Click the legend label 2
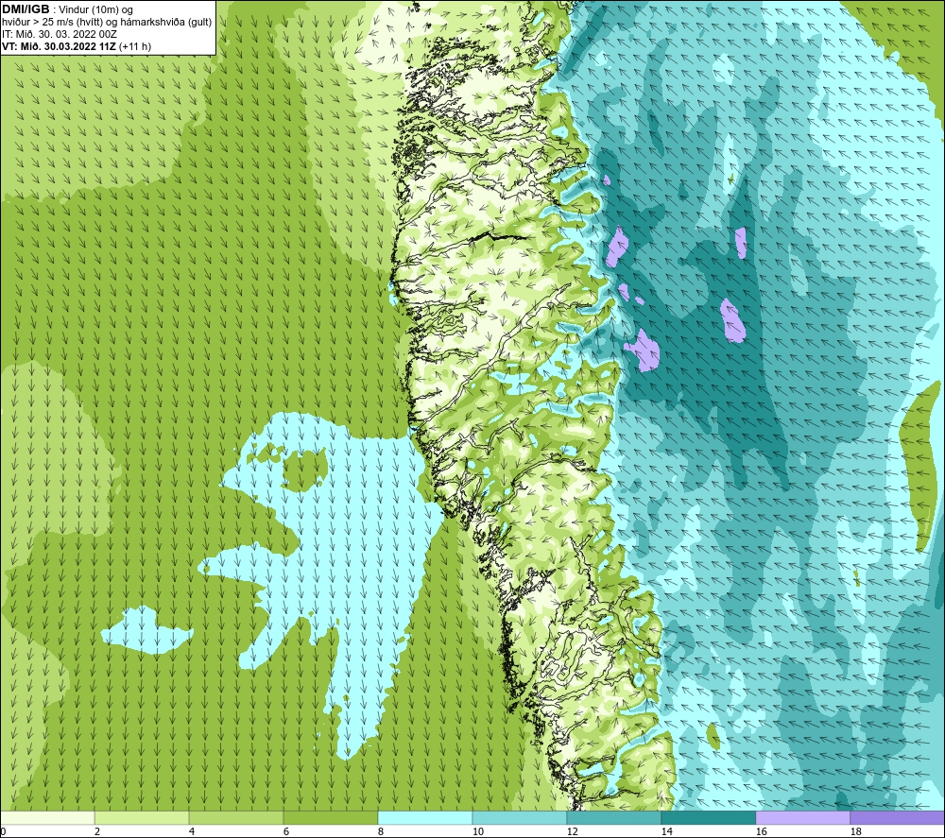The image size is (945, 838). click(x=97, y=832)
